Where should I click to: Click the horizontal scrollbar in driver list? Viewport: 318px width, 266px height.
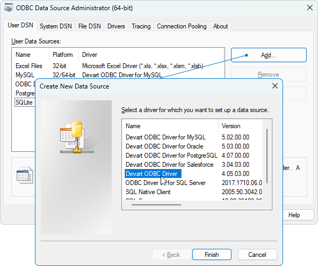click(156, 205)
